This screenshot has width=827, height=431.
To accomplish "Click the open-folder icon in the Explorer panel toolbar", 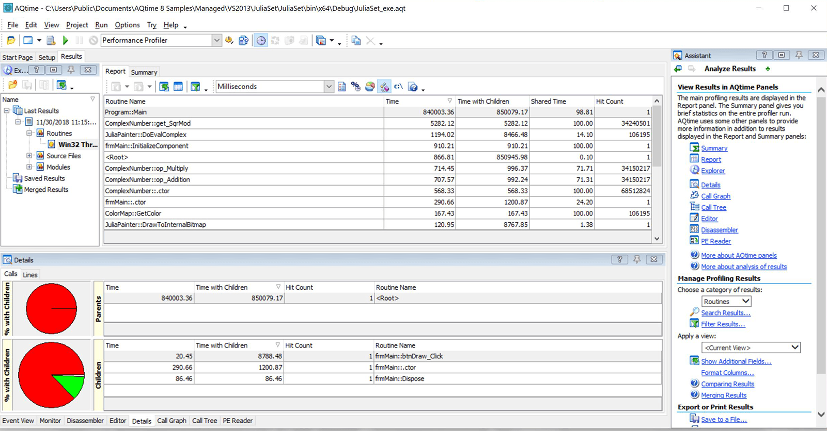I will pyautogui.click(x=12, y=85).
